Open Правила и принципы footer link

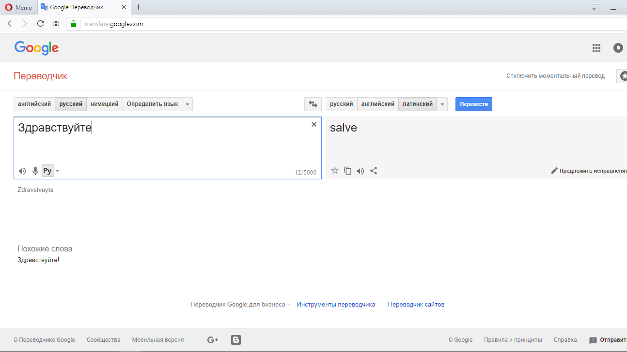click(513, 340)
